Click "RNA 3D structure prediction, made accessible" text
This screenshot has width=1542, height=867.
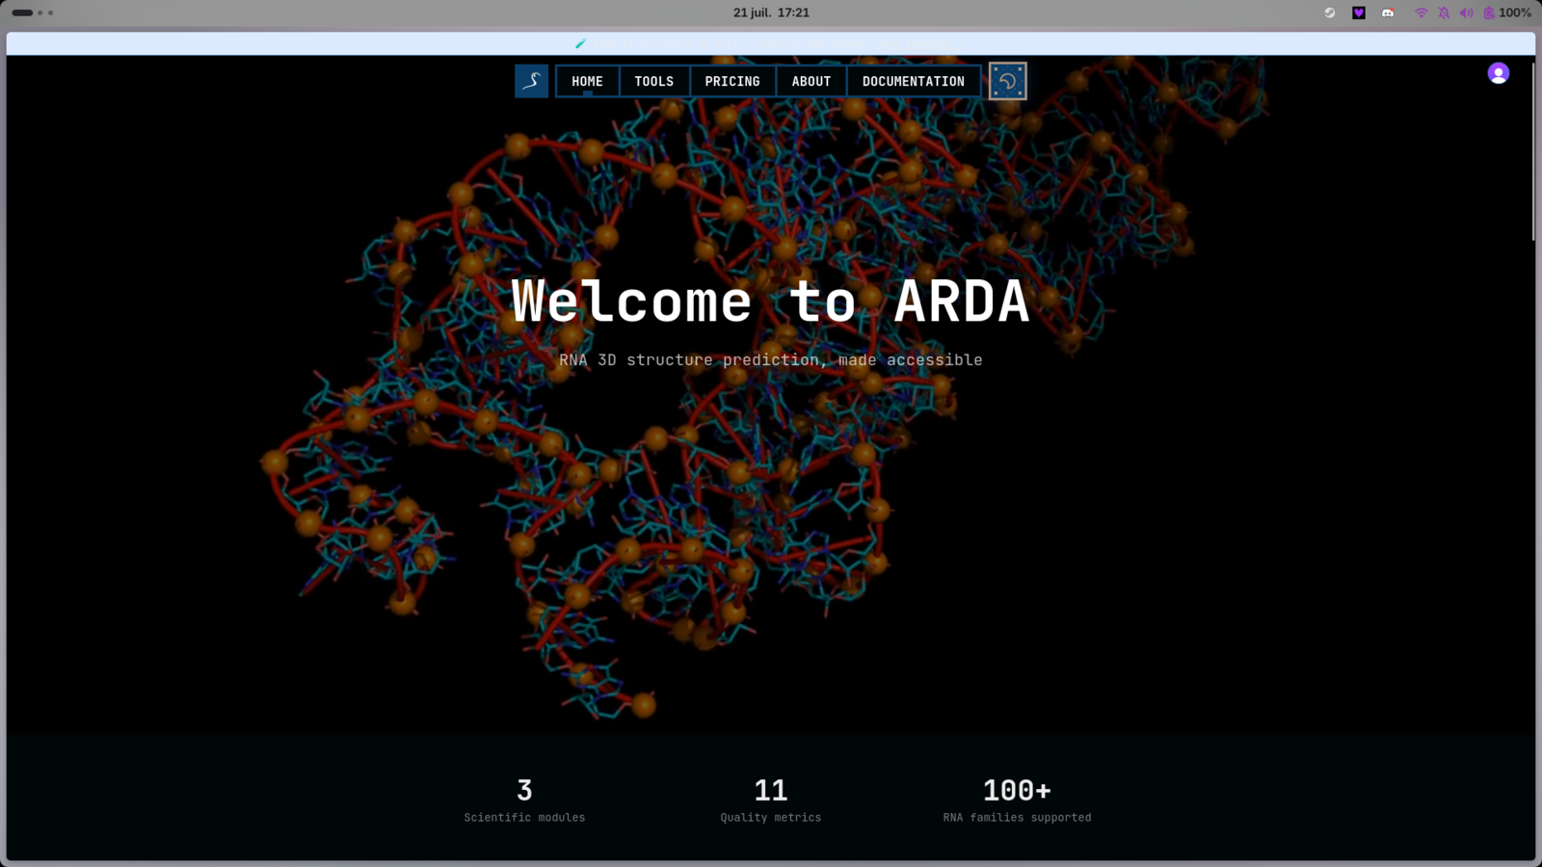coord(771,359)
